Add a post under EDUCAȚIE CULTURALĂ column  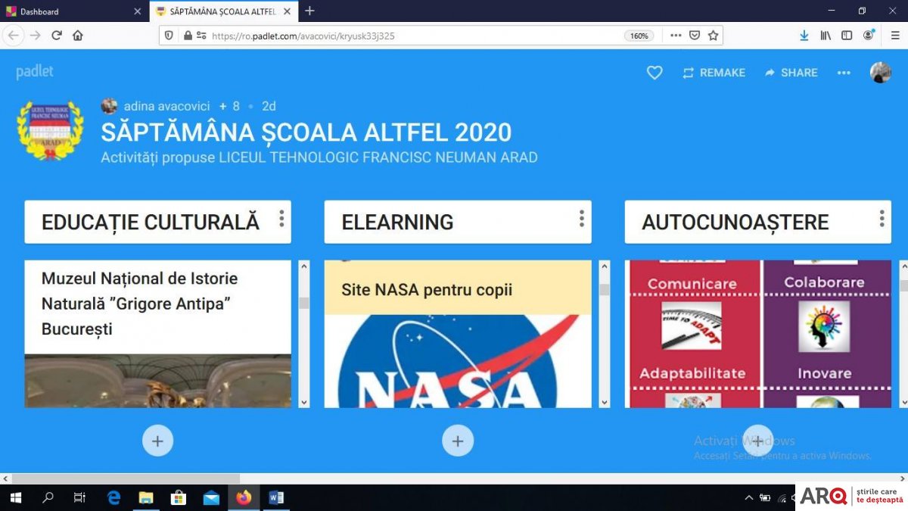click(x=157, y=441)
